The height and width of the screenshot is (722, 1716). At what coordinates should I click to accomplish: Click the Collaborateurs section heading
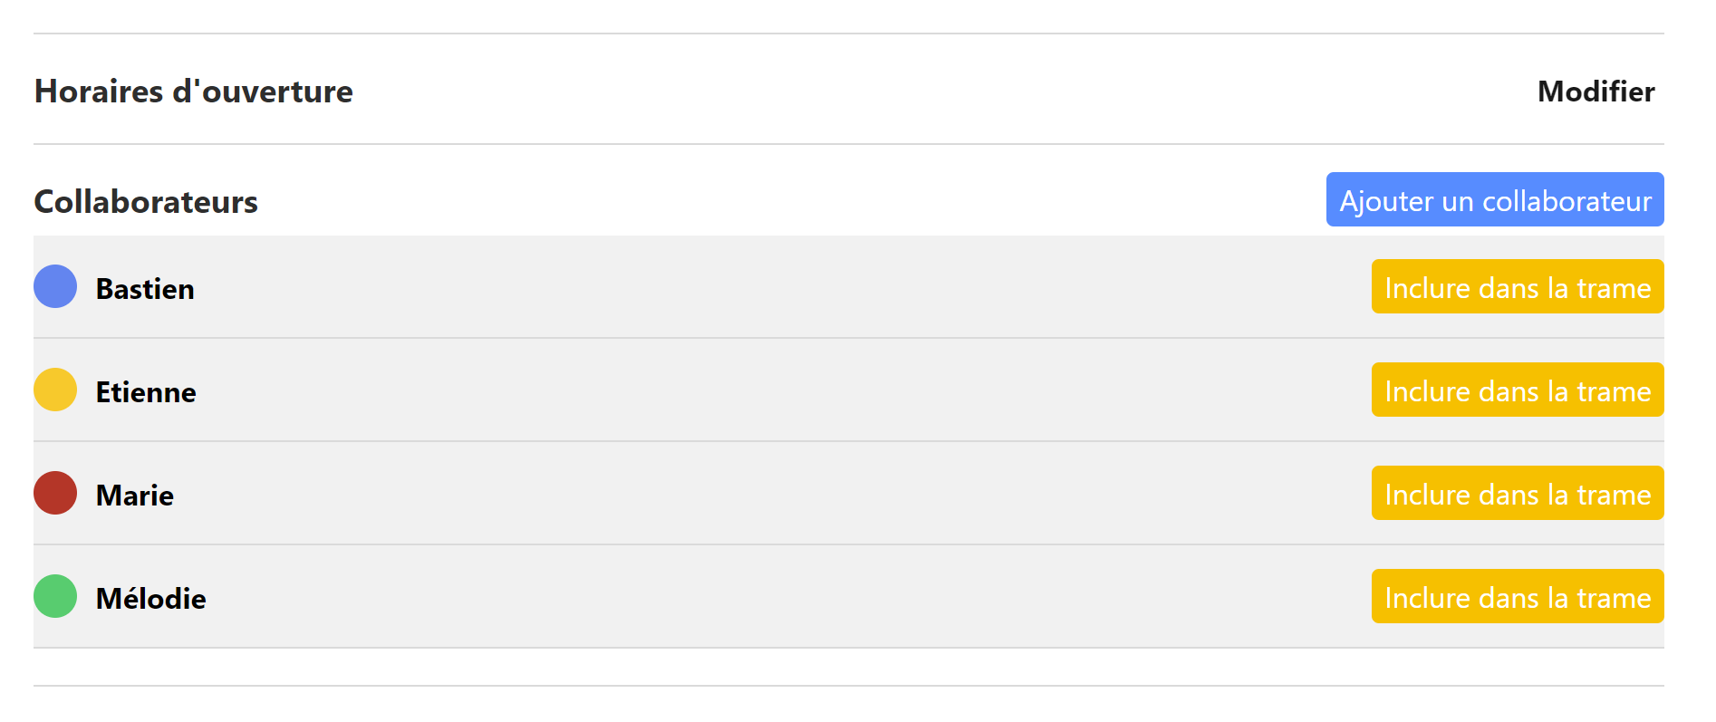click(x=146, y=202)
